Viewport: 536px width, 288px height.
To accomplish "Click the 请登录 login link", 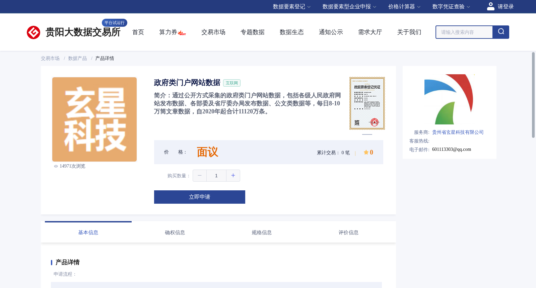I will [x=506, y=7].
